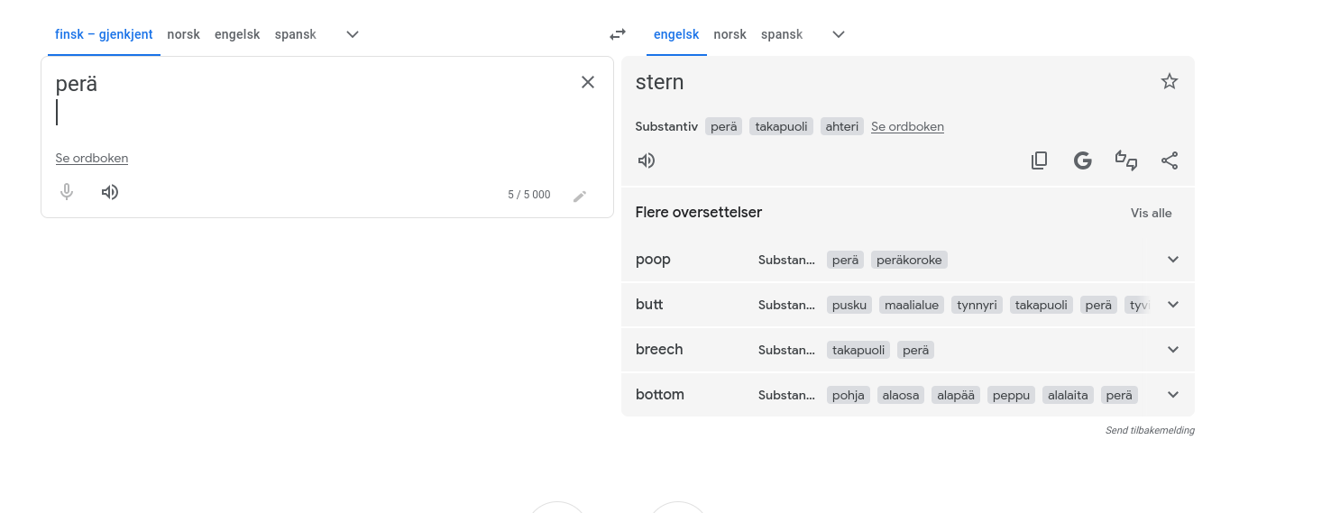Copy the translation to clipboard
The image size is (1340, 513).
click(x=1040, y=160)
